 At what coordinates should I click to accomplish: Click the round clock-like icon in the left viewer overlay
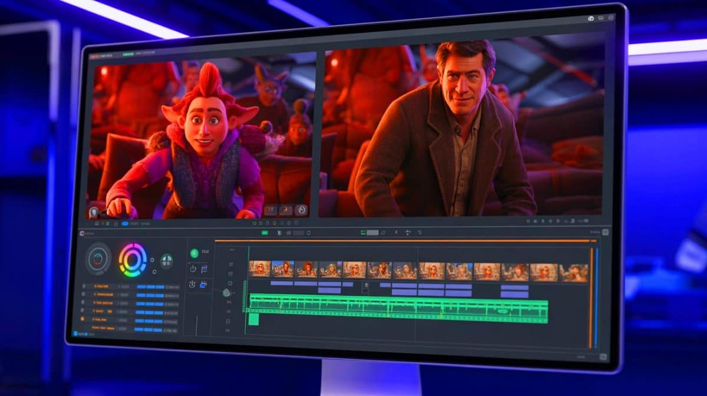click(301, 210)
